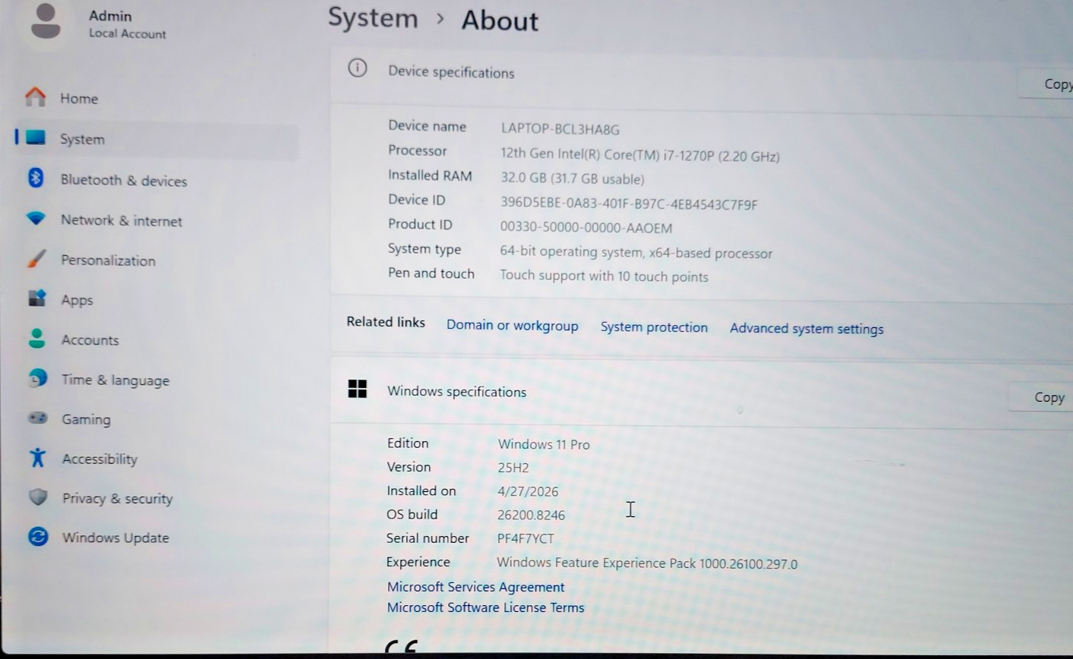Go to Network & internet settings
This screenshot has width=1073, height=659.
[x=122, y=221]
